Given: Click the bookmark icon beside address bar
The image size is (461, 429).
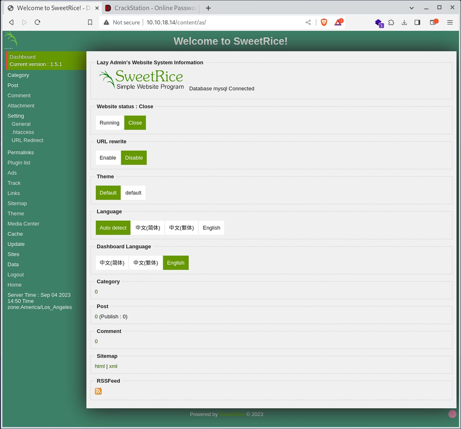Looking at the screenshot, I should [90, 23].
